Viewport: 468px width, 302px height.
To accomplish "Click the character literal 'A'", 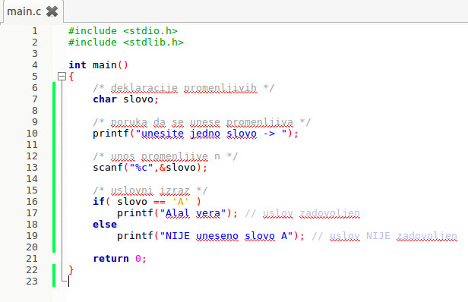I will tap(181, 202).
